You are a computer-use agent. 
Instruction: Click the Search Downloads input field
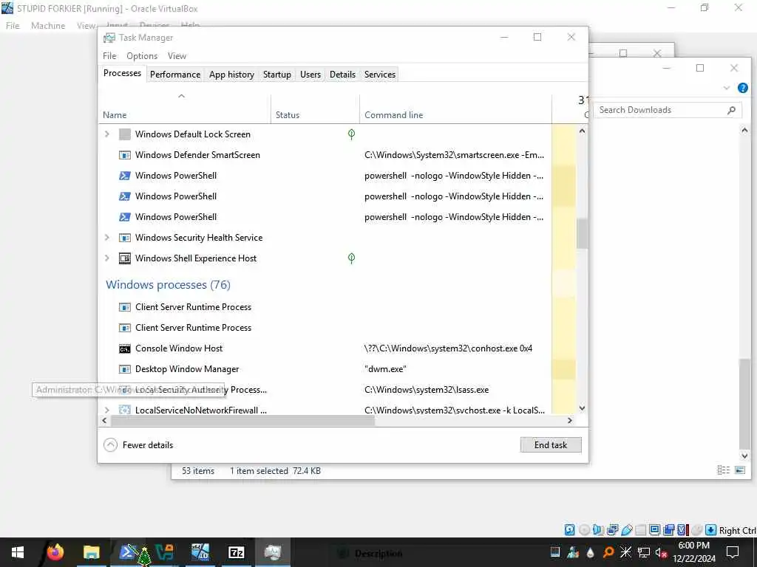pos(668,111)
